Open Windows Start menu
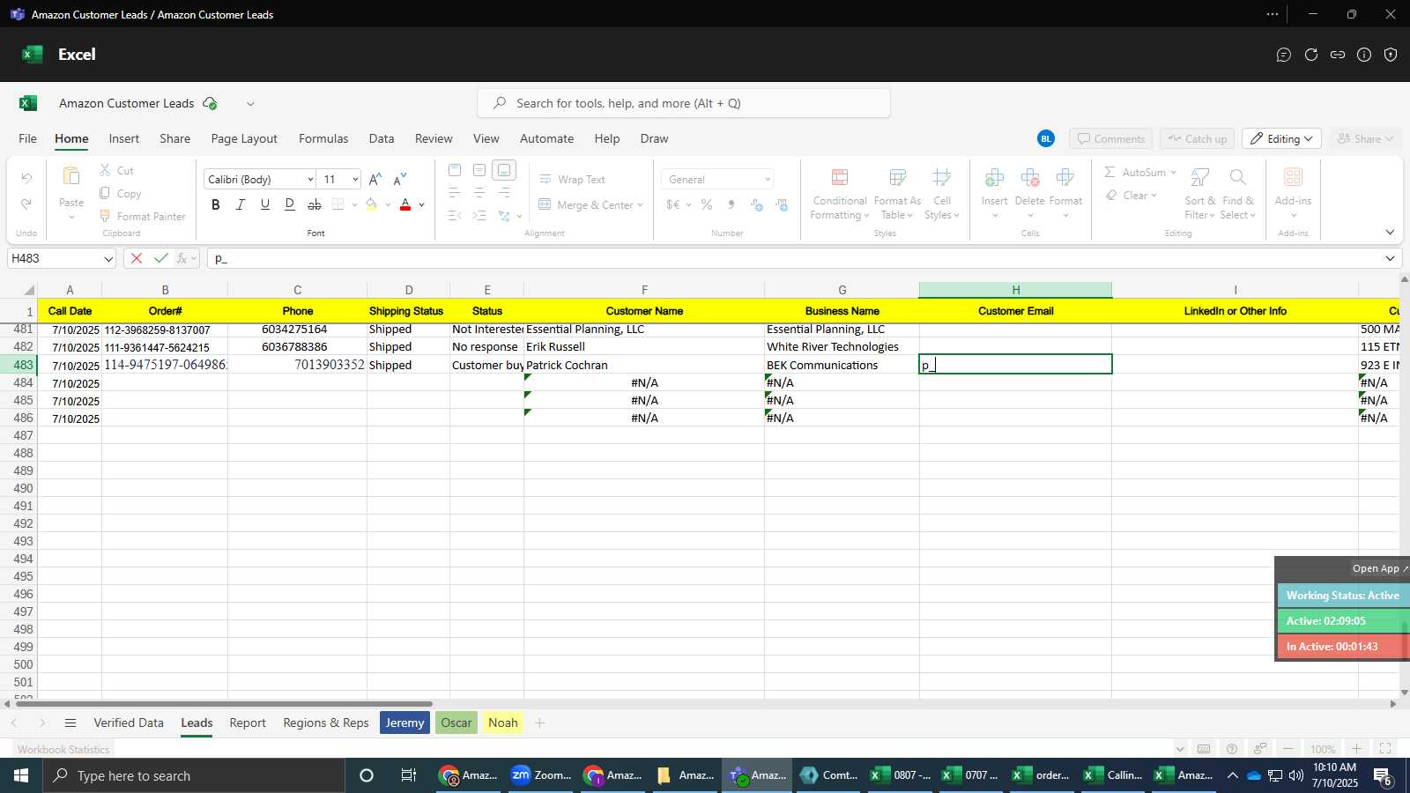1410x793 pixels. point(21,776)
